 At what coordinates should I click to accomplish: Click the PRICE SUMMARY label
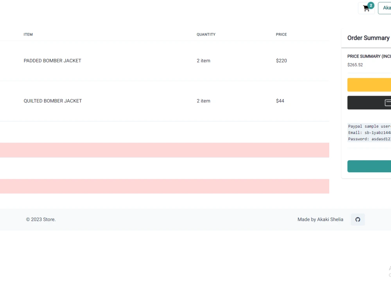(x=369, y=56)
